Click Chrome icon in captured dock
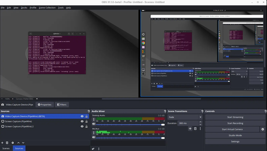 tap(144, 43)
